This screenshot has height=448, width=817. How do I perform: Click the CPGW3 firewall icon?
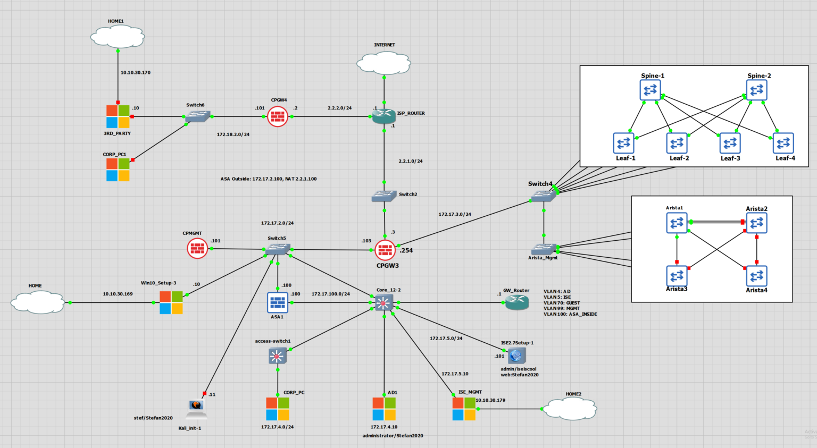point(385,250)
